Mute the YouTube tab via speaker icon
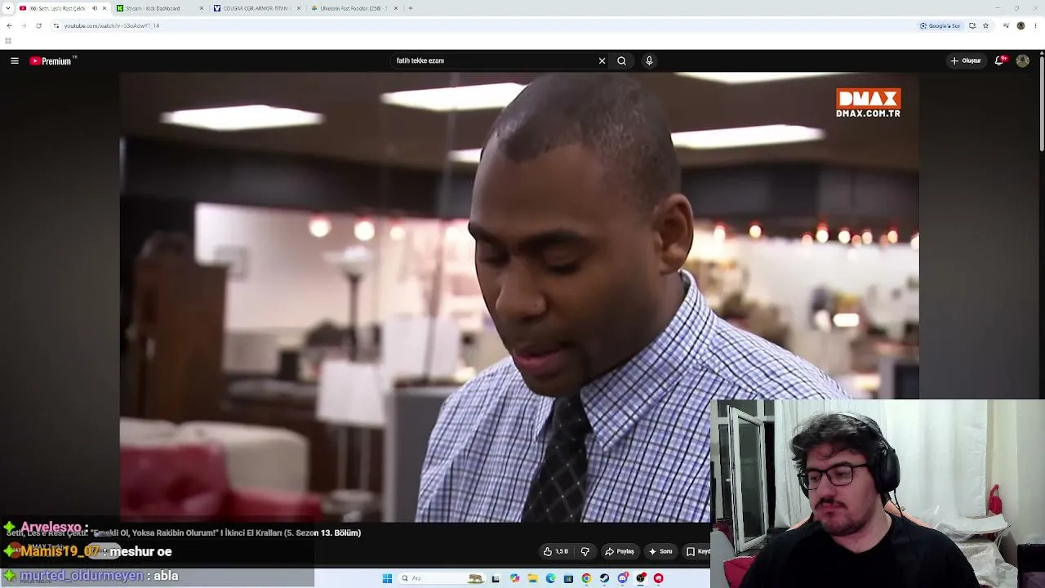 pos(94,8)
